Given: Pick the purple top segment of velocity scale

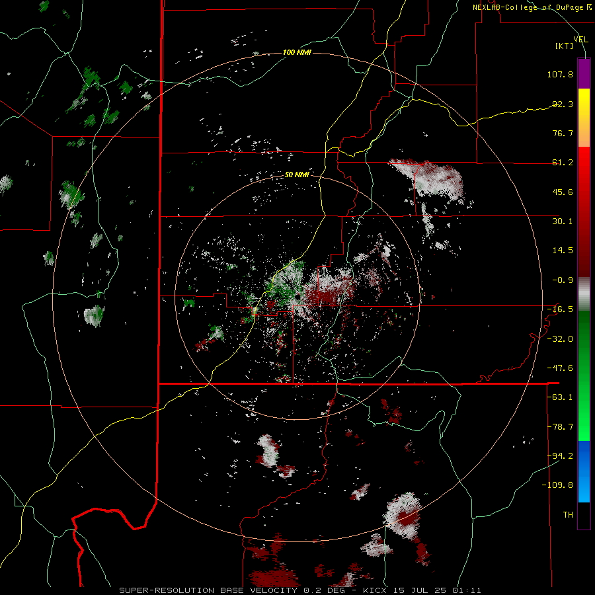Looking at the screenshot, I should pyautogui.click(x=584, y=74).
